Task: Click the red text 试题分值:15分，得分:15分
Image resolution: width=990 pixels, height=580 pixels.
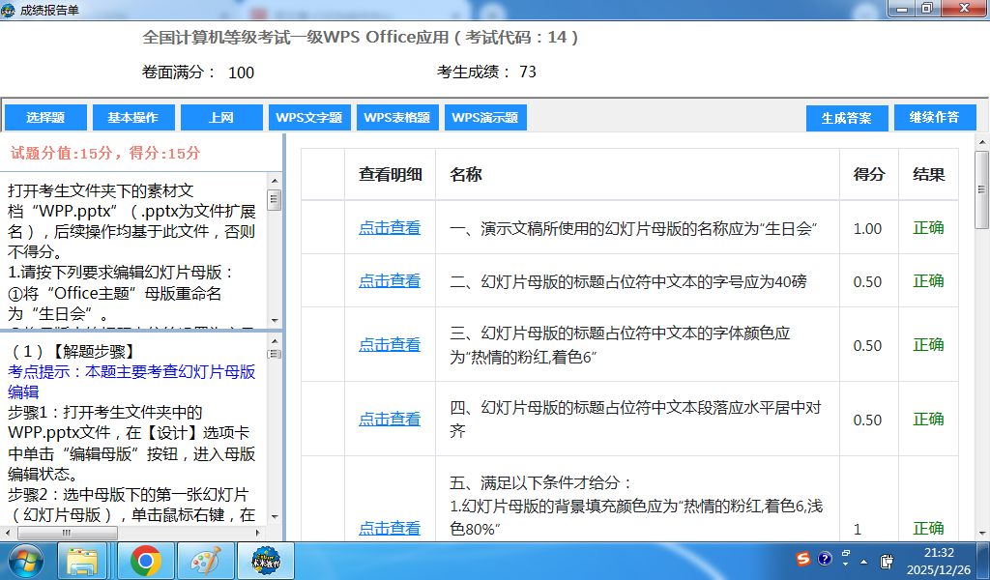Action: click(x=105, y=153)
